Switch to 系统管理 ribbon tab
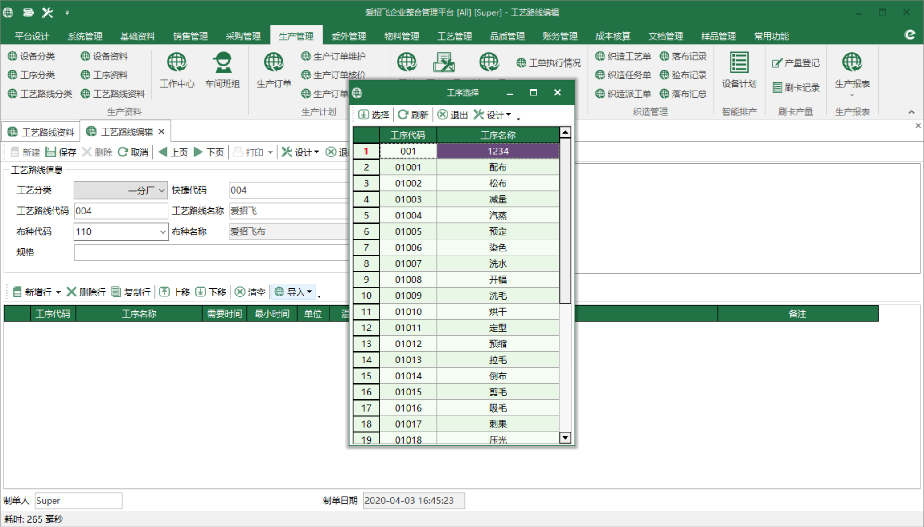 click(x=85, y=36)
